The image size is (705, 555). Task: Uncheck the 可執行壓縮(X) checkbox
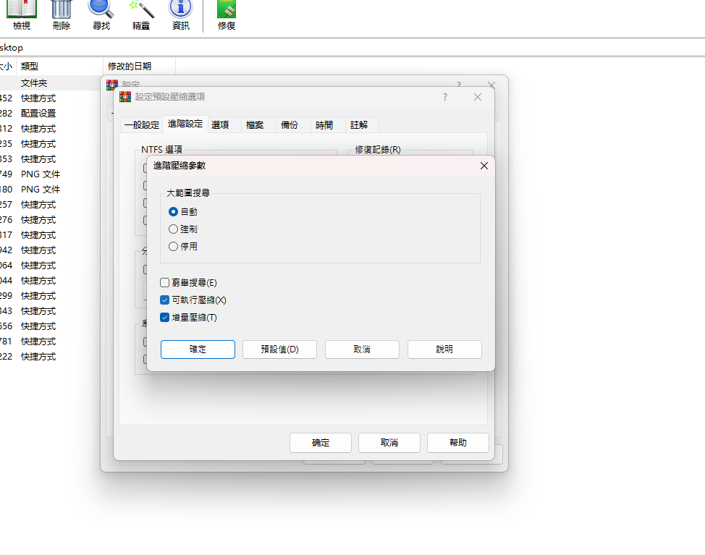tap(164, 300)
